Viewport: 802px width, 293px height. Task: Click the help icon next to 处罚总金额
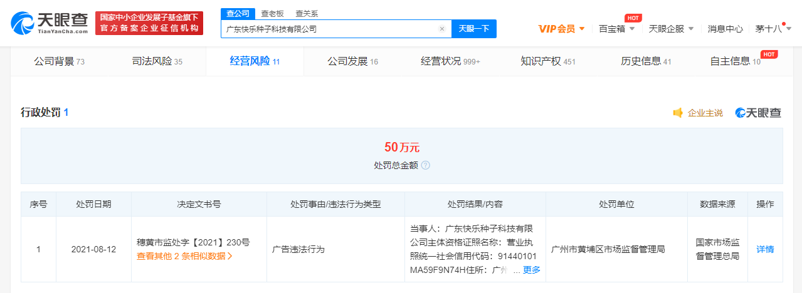[426, 165]
